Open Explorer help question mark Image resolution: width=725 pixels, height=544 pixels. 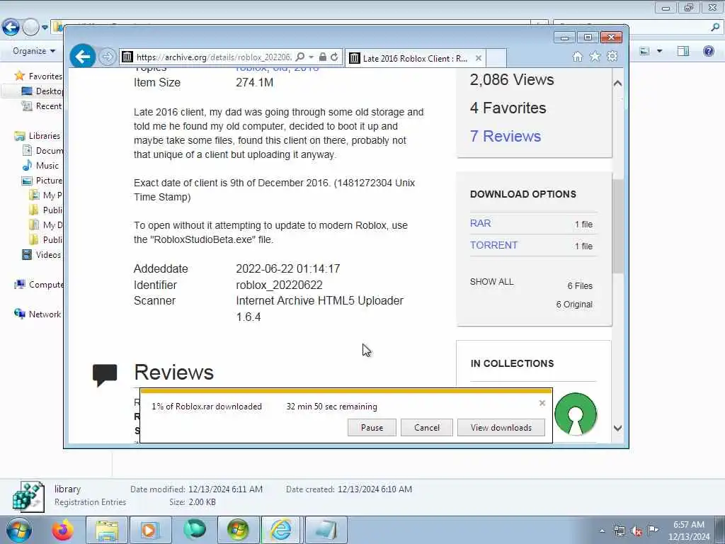708,51
